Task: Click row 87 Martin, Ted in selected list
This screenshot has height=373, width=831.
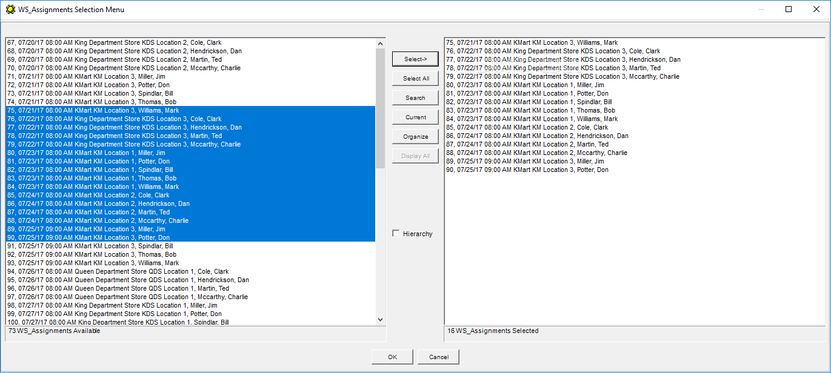Action: pos(635,144)
